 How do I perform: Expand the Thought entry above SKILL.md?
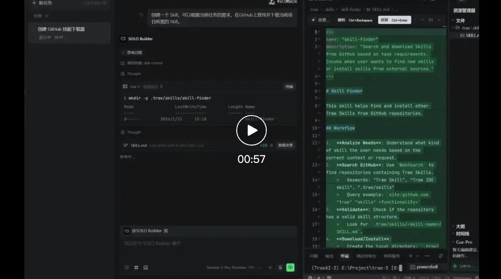pyautogui.click(x=131, y=132)
